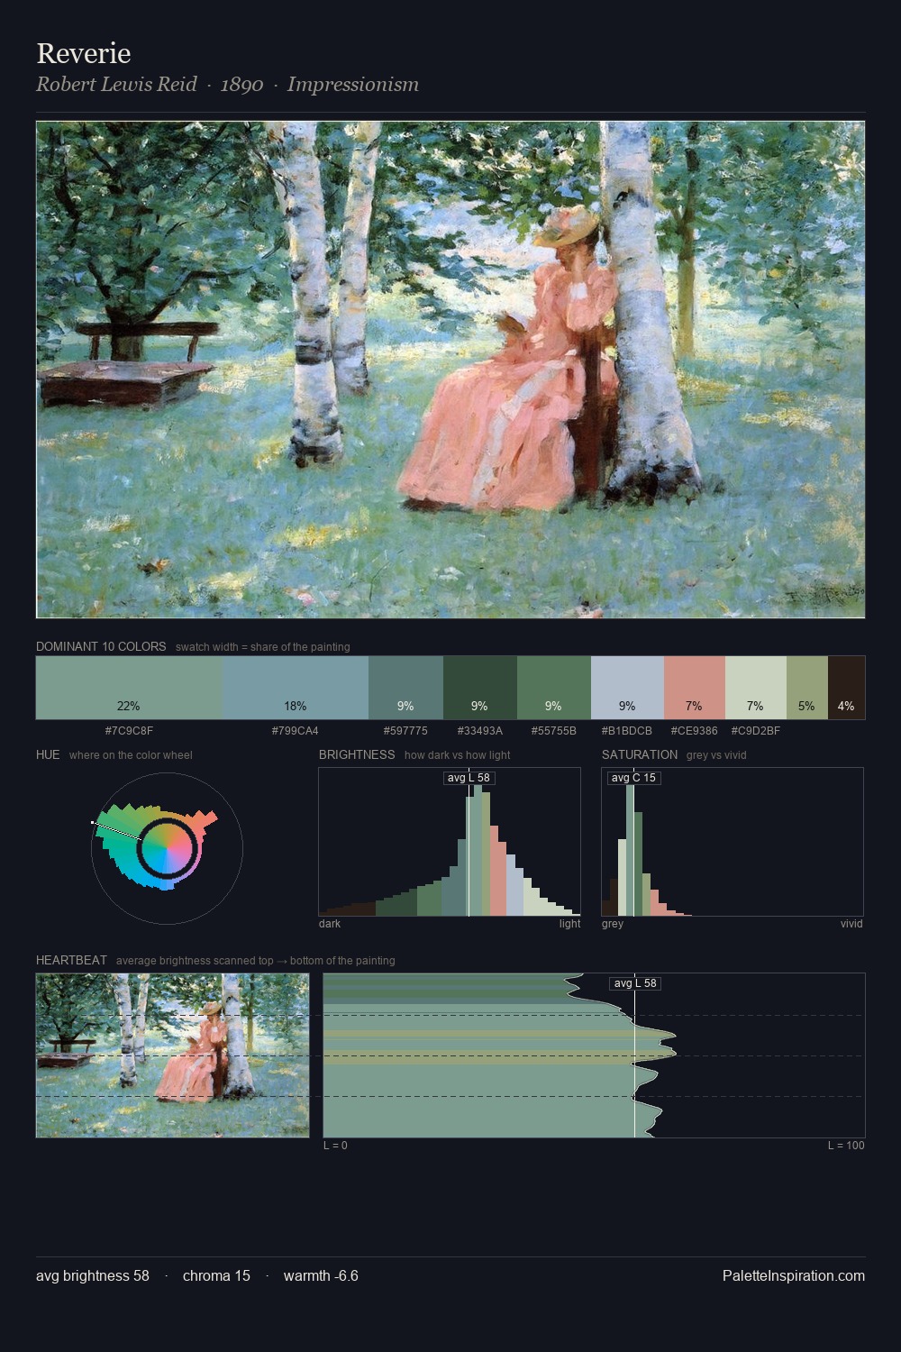Select the pale cream-green swatch above #C9D2BF

[755, 687]
